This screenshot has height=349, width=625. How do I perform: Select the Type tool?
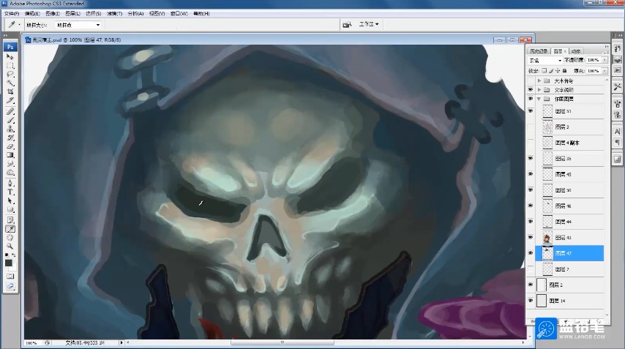(x=10, y=192)
